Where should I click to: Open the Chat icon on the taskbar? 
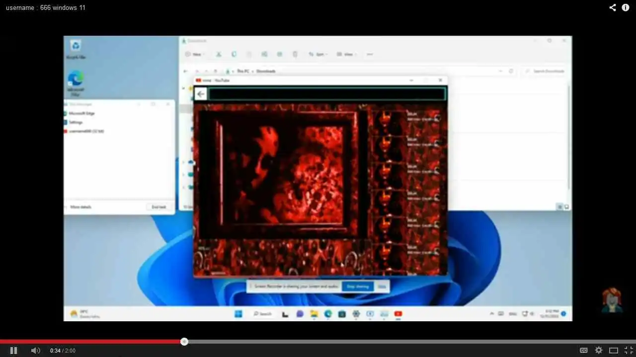point(300,314)
